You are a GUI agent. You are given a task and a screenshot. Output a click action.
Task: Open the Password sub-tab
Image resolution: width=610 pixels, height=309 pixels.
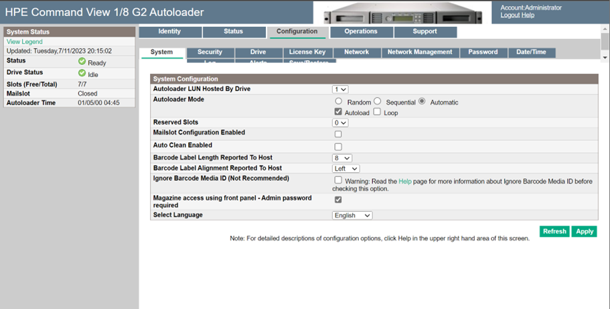click(483, 52)
